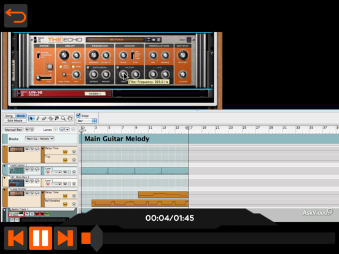Delete Dr. Octo Rex 1 Lane 1
Screen dimensions: 339x254
[x=74, y=184]
